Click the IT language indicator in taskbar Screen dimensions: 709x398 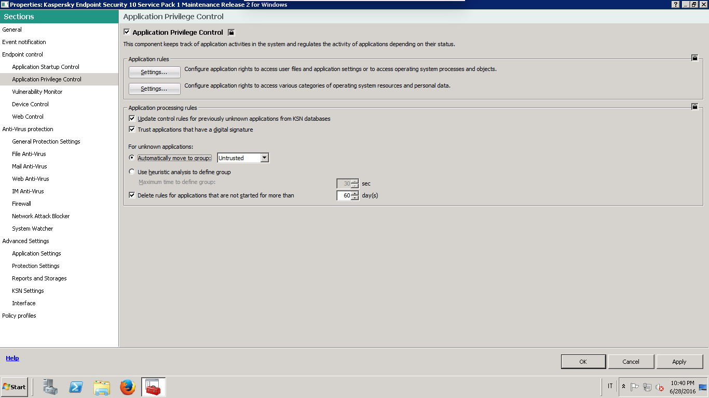[x=610, y=386]
